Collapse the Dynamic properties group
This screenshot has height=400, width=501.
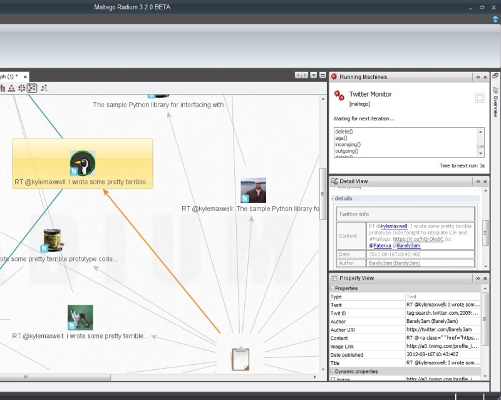332,372
